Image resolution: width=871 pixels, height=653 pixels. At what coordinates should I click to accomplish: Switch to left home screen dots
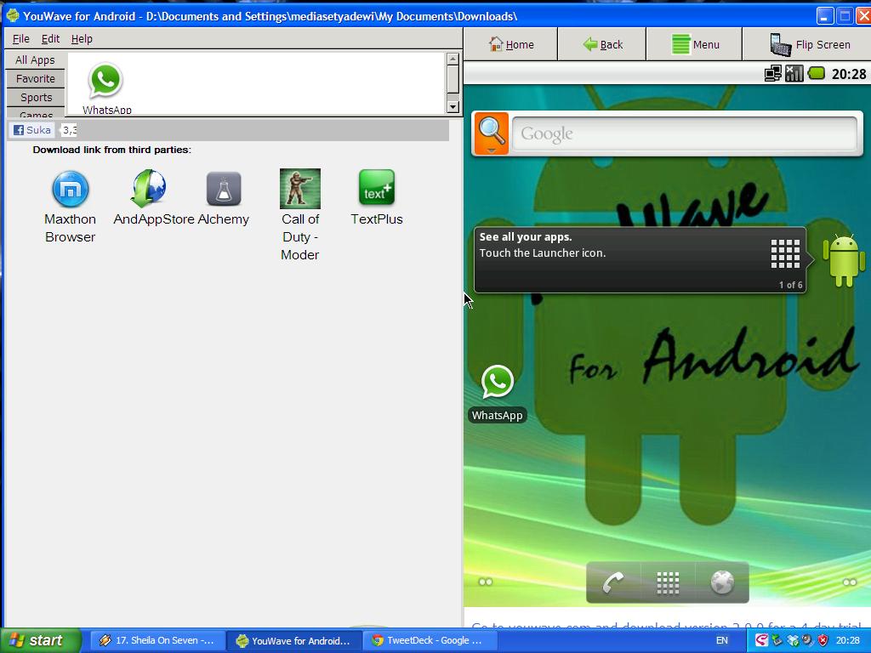click(486, 582)
